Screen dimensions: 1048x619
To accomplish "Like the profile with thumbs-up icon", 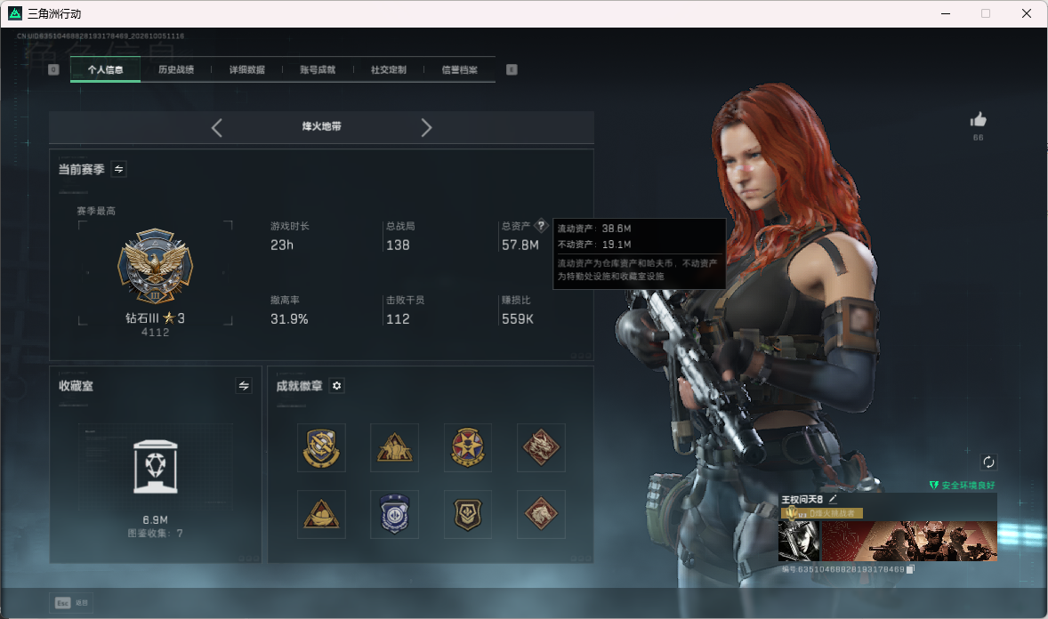I will point(979,120).
